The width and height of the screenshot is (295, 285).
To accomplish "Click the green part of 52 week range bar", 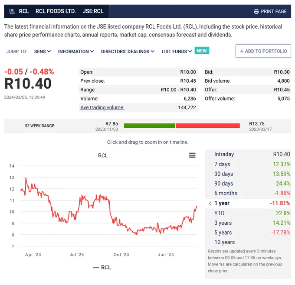I will (150, 126).
